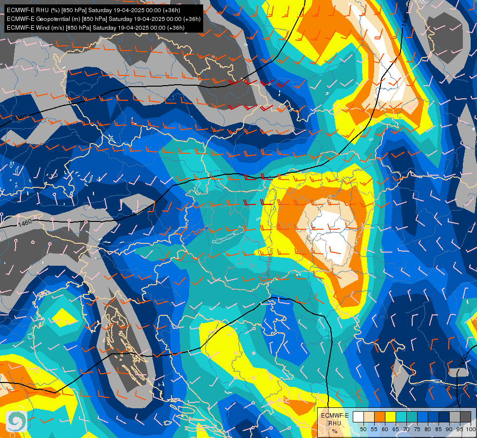Click the Geopotential (m) title line

click(x=103, y=19)
